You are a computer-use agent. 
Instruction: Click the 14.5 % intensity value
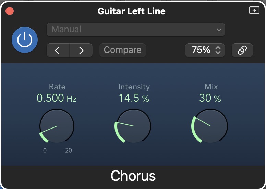point(134,98)
